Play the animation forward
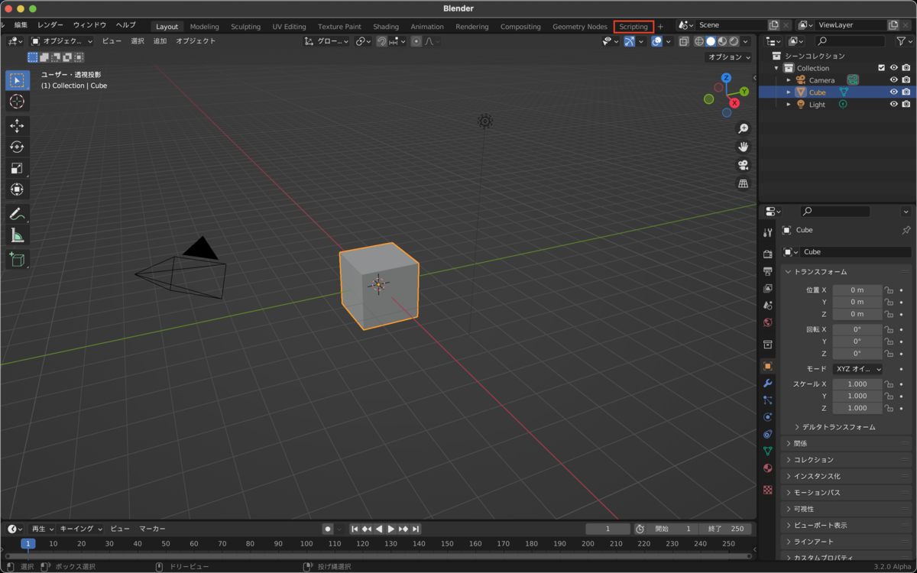The width and height of the screenshot is (917, 573). (391, 529)
